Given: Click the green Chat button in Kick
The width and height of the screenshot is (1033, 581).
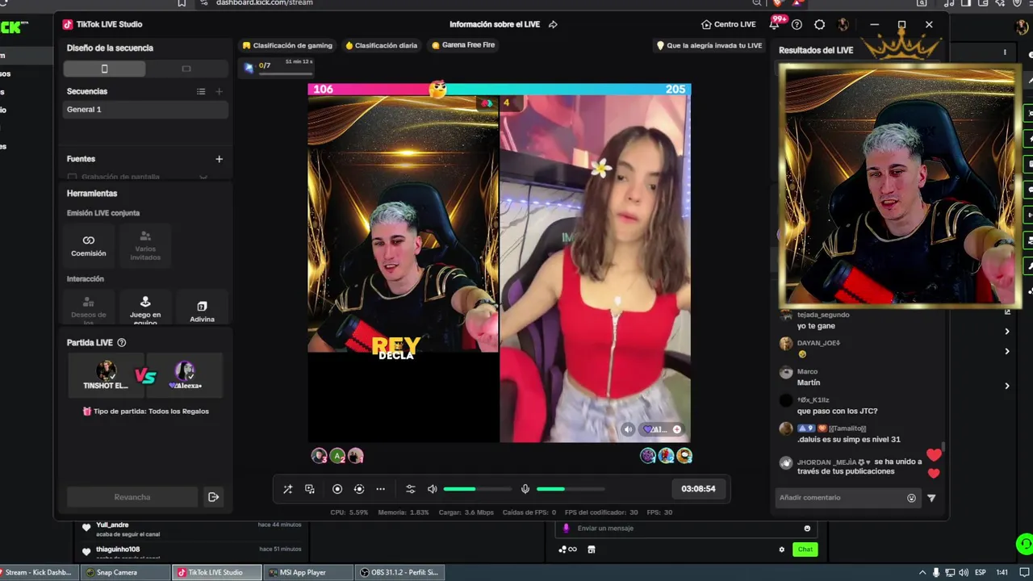Looking at the screenshot, I should coord(805,550).
